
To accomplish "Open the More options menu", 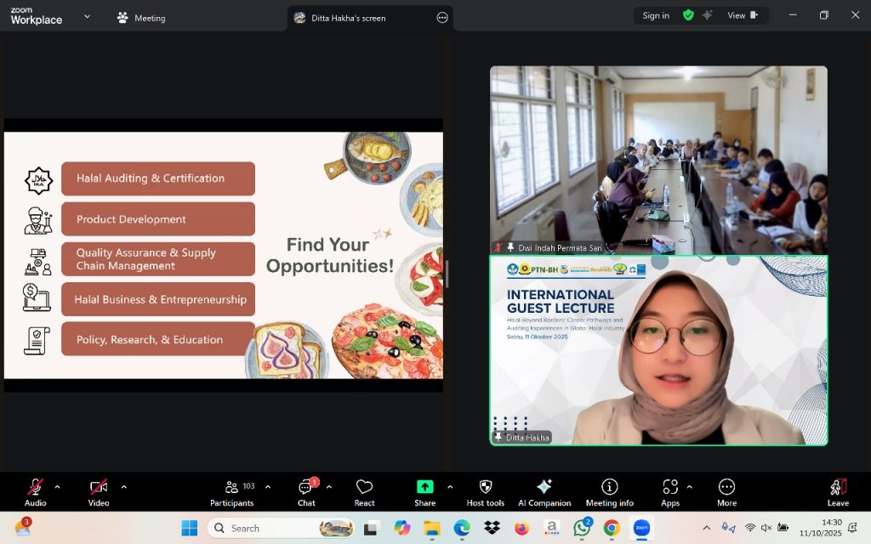I will (726, 487).
